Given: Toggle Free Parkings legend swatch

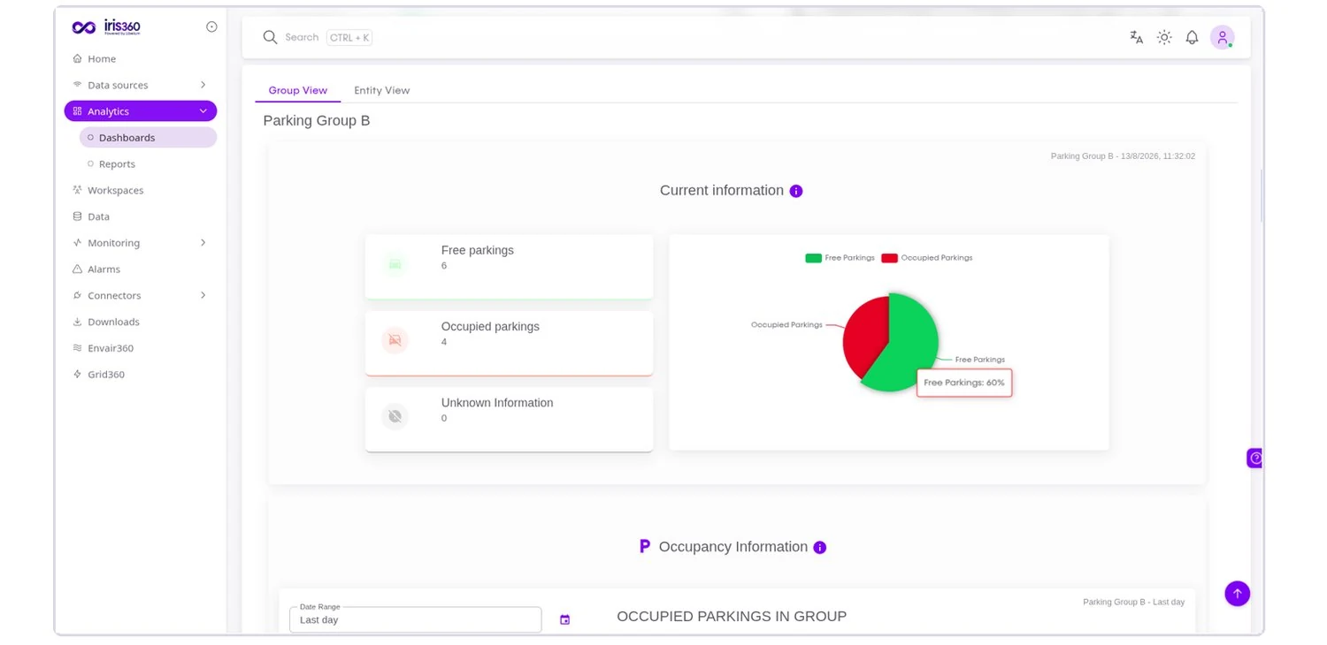Looking at the screenshot, I should [813, 258].
